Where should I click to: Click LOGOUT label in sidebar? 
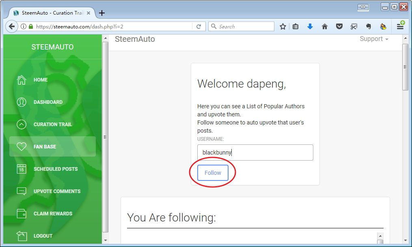[x=43, y=236]
